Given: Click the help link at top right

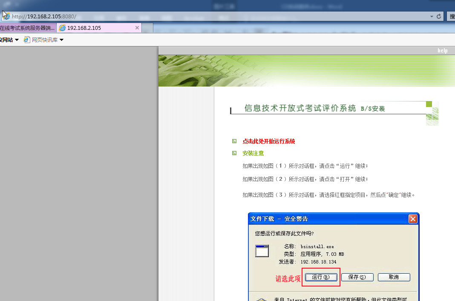Looking at the screenshot, I should (x=442, y=51).
